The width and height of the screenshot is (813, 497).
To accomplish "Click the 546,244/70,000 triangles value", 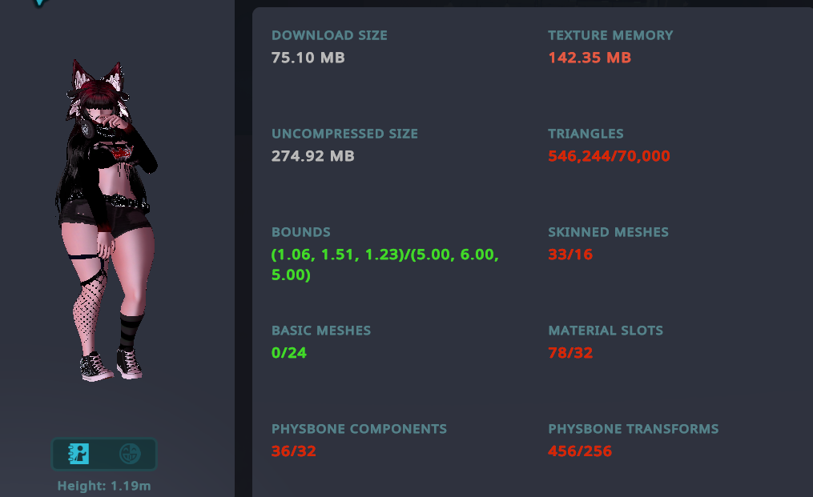I will pyautogui.click(x=610, y=156).
